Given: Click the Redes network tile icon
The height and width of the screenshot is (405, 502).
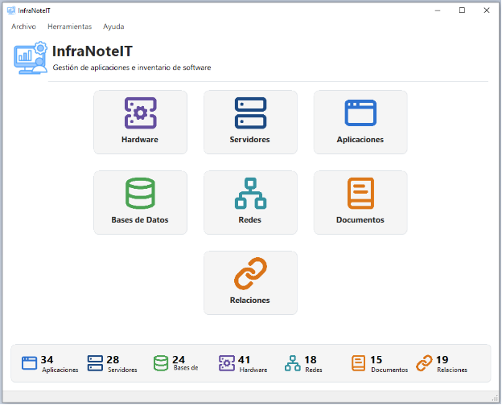Looking at the screenshot, I should point(250,193).
